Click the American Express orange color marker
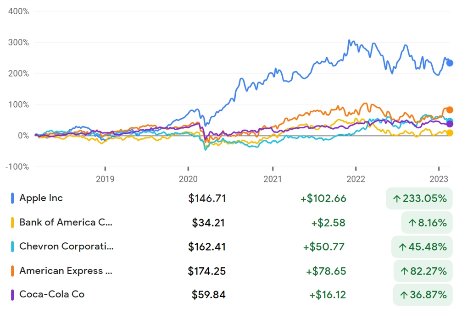 tap(12, 271)
